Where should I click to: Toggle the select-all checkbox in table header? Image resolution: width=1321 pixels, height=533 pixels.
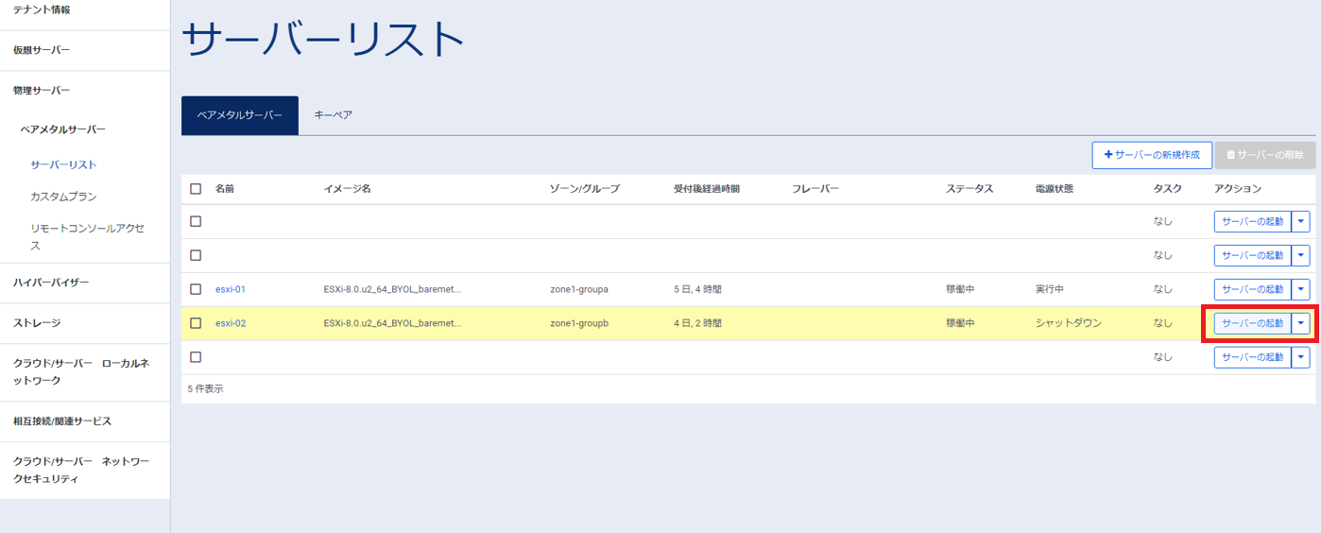tap(196, 189)
